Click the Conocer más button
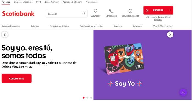Viewport: 192px width, 101px height. click(x=16, y=78)
